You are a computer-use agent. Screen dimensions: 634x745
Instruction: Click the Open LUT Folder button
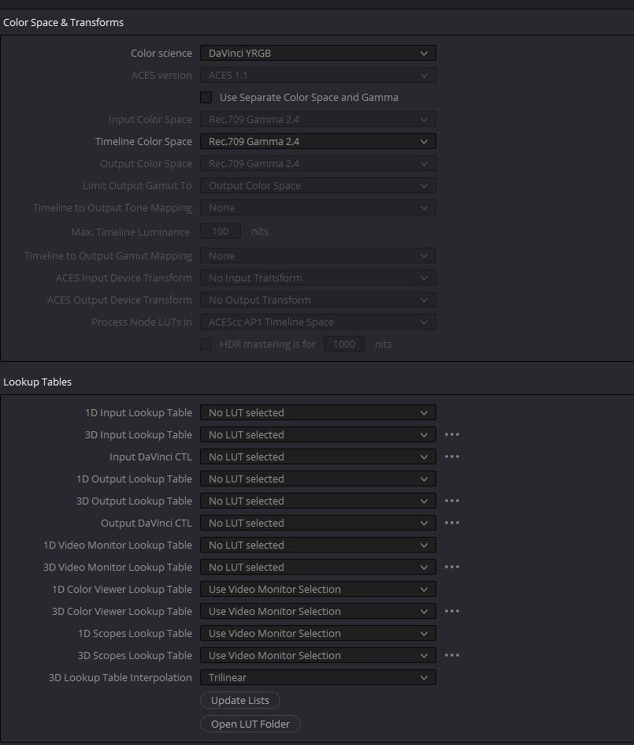click(x=250, y=724)
